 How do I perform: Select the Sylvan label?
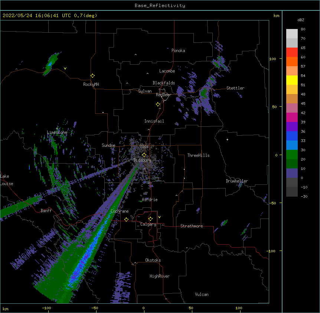(145, 91)
